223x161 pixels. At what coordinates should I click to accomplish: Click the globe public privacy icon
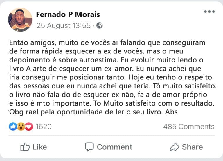click(100, 25)
